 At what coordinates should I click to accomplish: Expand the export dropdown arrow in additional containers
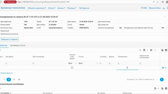click(x=158, y=89)
